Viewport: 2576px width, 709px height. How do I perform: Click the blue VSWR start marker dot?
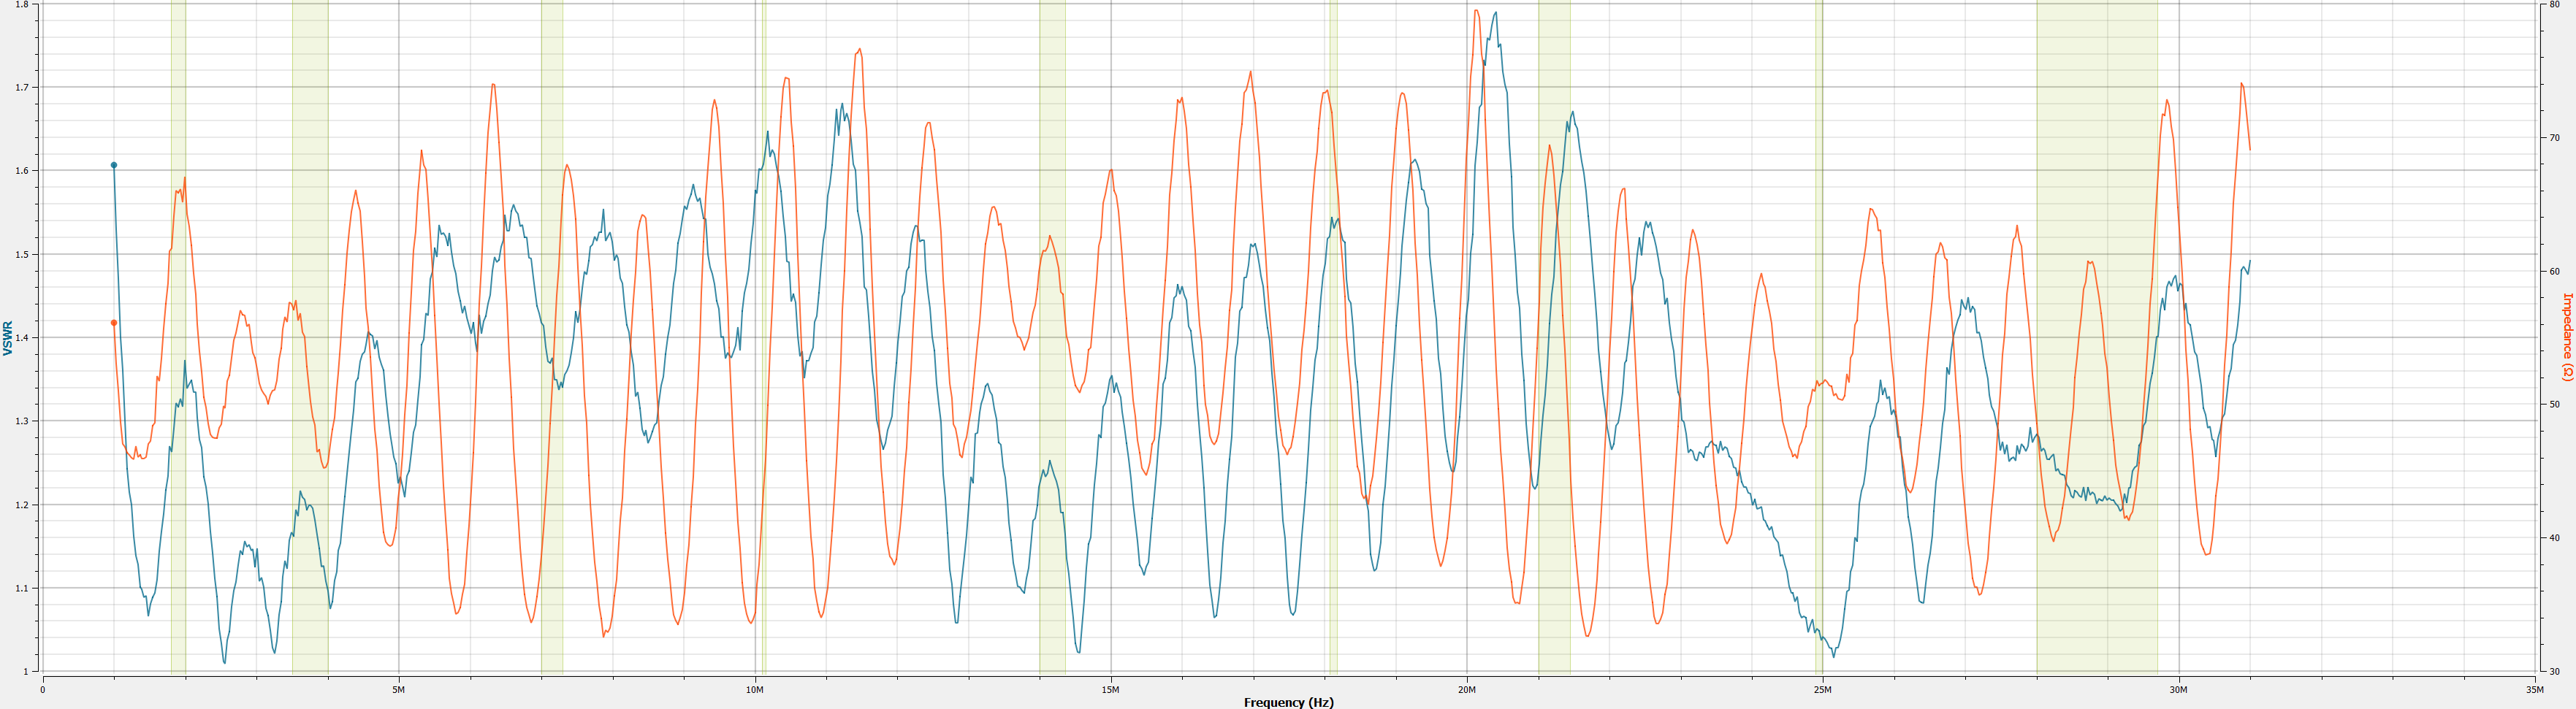(114, 165)
